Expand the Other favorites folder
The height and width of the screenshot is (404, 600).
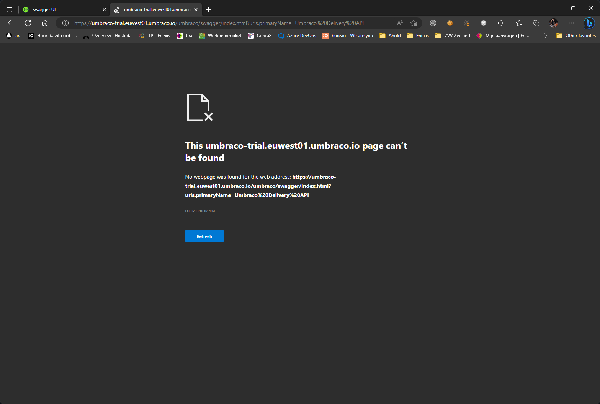coord(576,35)
